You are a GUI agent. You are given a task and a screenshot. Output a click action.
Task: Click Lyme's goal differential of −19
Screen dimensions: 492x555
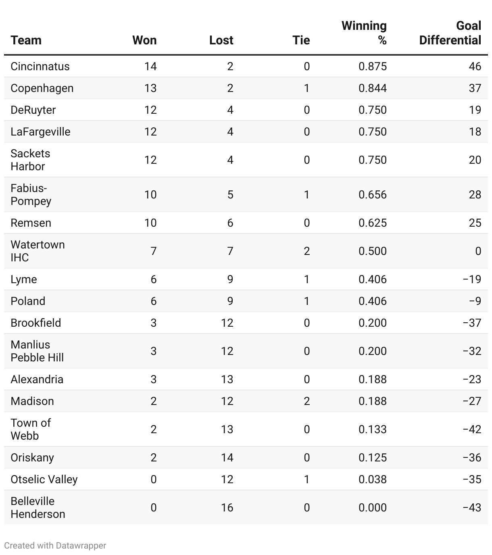tap(472, 279)
